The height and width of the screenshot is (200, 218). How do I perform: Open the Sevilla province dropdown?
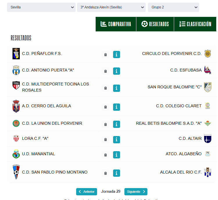click(x=41, y=7)
